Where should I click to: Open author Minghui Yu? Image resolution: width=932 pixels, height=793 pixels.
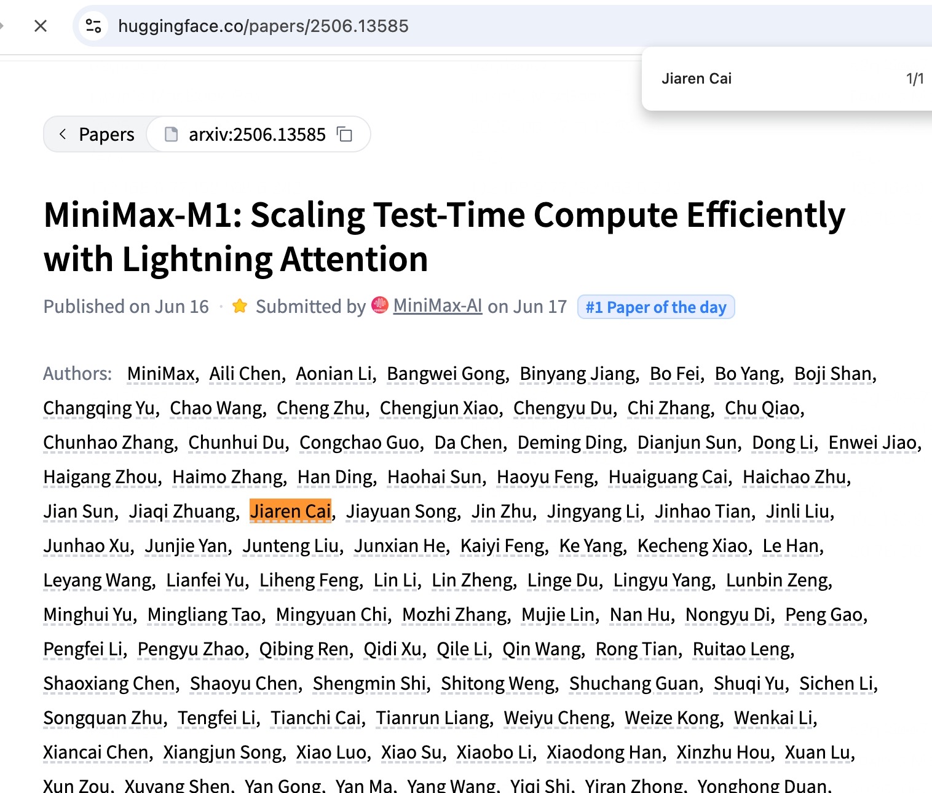point(87,615)
